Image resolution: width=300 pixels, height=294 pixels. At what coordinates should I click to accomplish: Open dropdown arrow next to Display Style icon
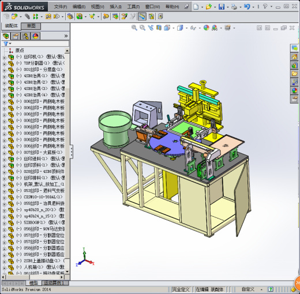186,28
